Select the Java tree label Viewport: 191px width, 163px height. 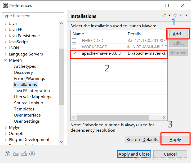pyautogui.click(x=13, y=24)
